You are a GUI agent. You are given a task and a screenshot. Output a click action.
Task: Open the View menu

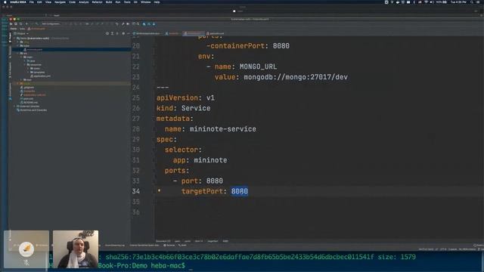point(48,2)
